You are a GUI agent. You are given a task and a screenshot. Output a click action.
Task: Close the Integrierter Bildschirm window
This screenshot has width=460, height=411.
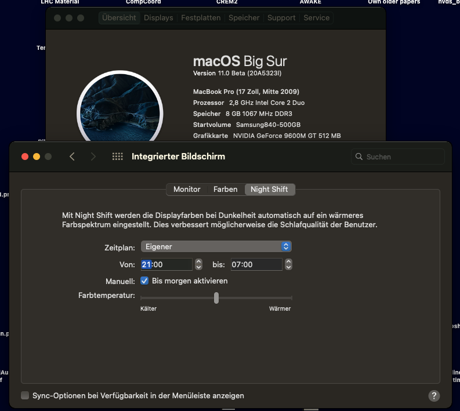(25, 157)
